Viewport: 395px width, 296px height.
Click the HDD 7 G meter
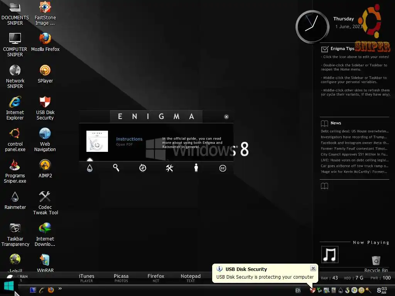354,278
